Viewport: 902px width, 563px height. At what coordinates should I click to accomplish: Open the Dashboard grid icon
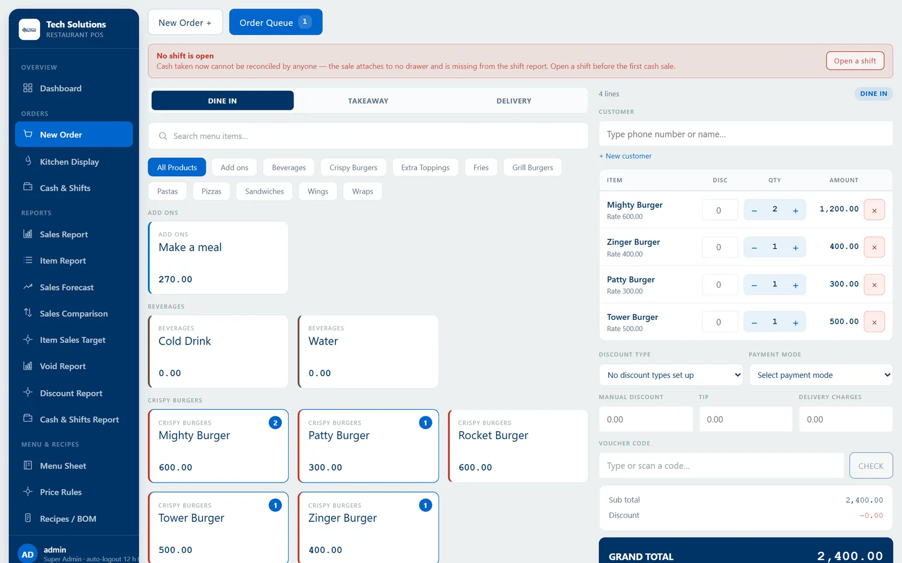coord(28,88)
